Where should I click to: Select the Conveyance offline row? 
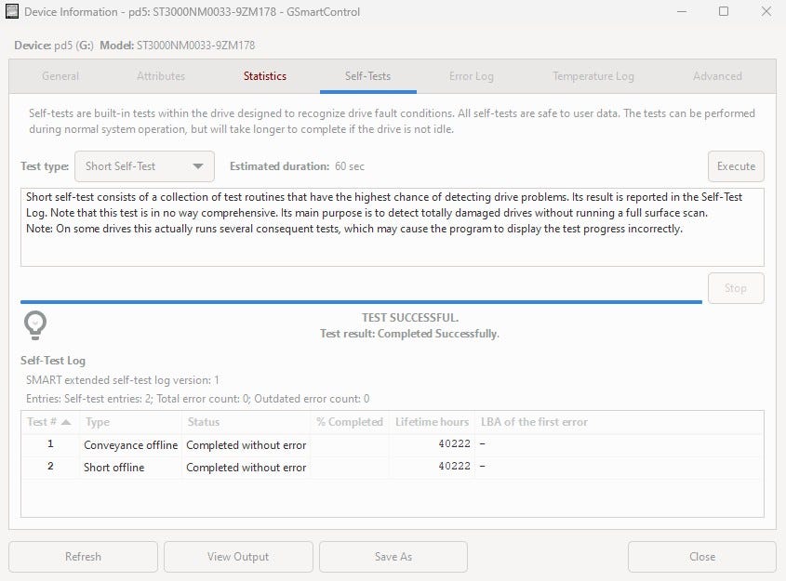click(392, 444)
